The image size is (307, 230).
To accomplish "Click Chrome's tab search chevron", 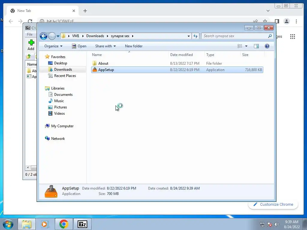I will pyautogui.click(x=268, y=11).
